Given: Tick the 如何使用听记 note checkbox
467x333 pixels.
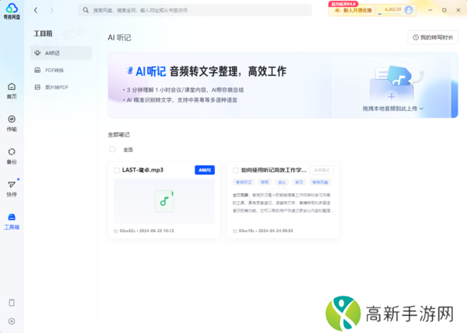Looking at the screenshot, I should click(x=236, y=170).
